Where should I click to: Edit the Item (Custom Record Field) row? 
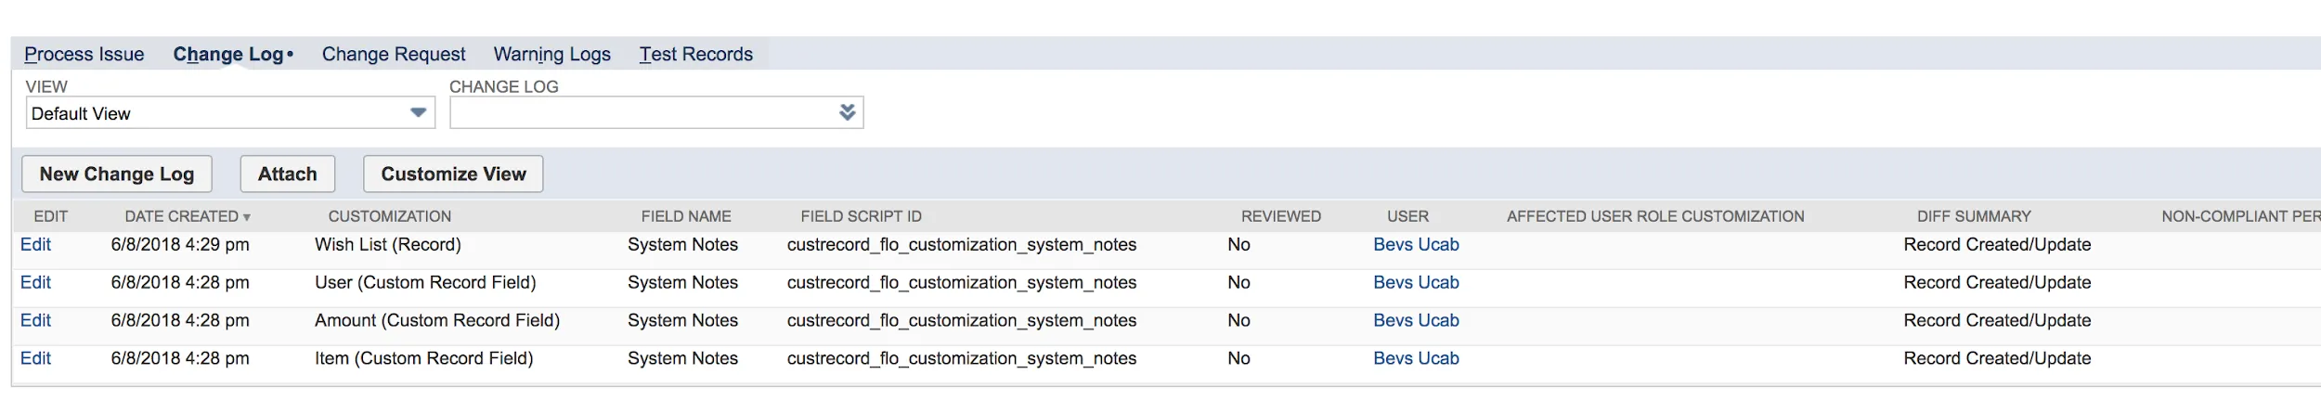coord(35,359)
